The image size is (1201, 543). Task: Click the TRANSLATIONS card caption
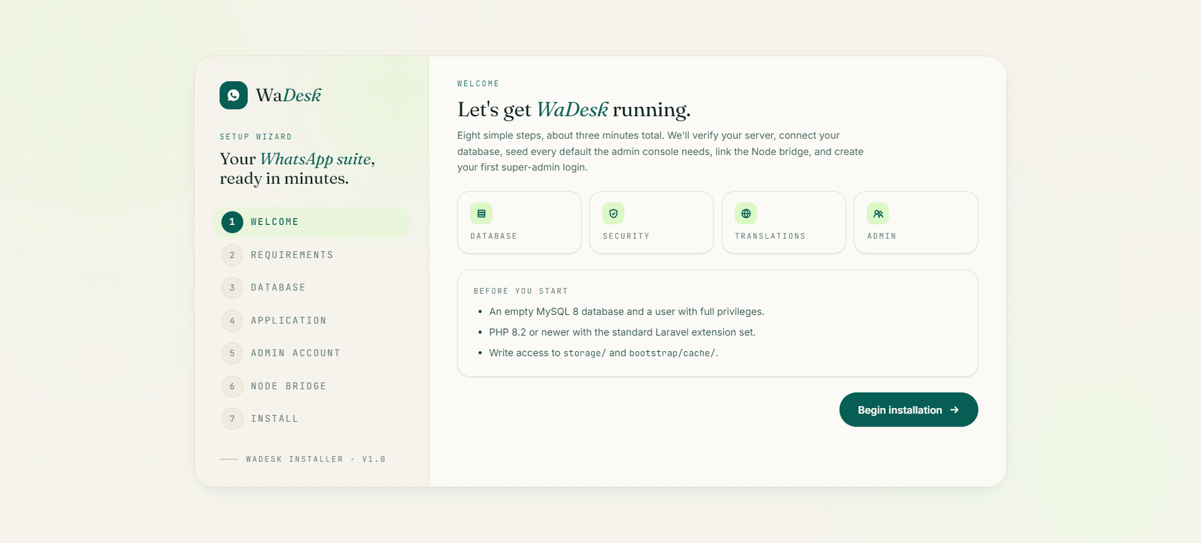point(770,236)
